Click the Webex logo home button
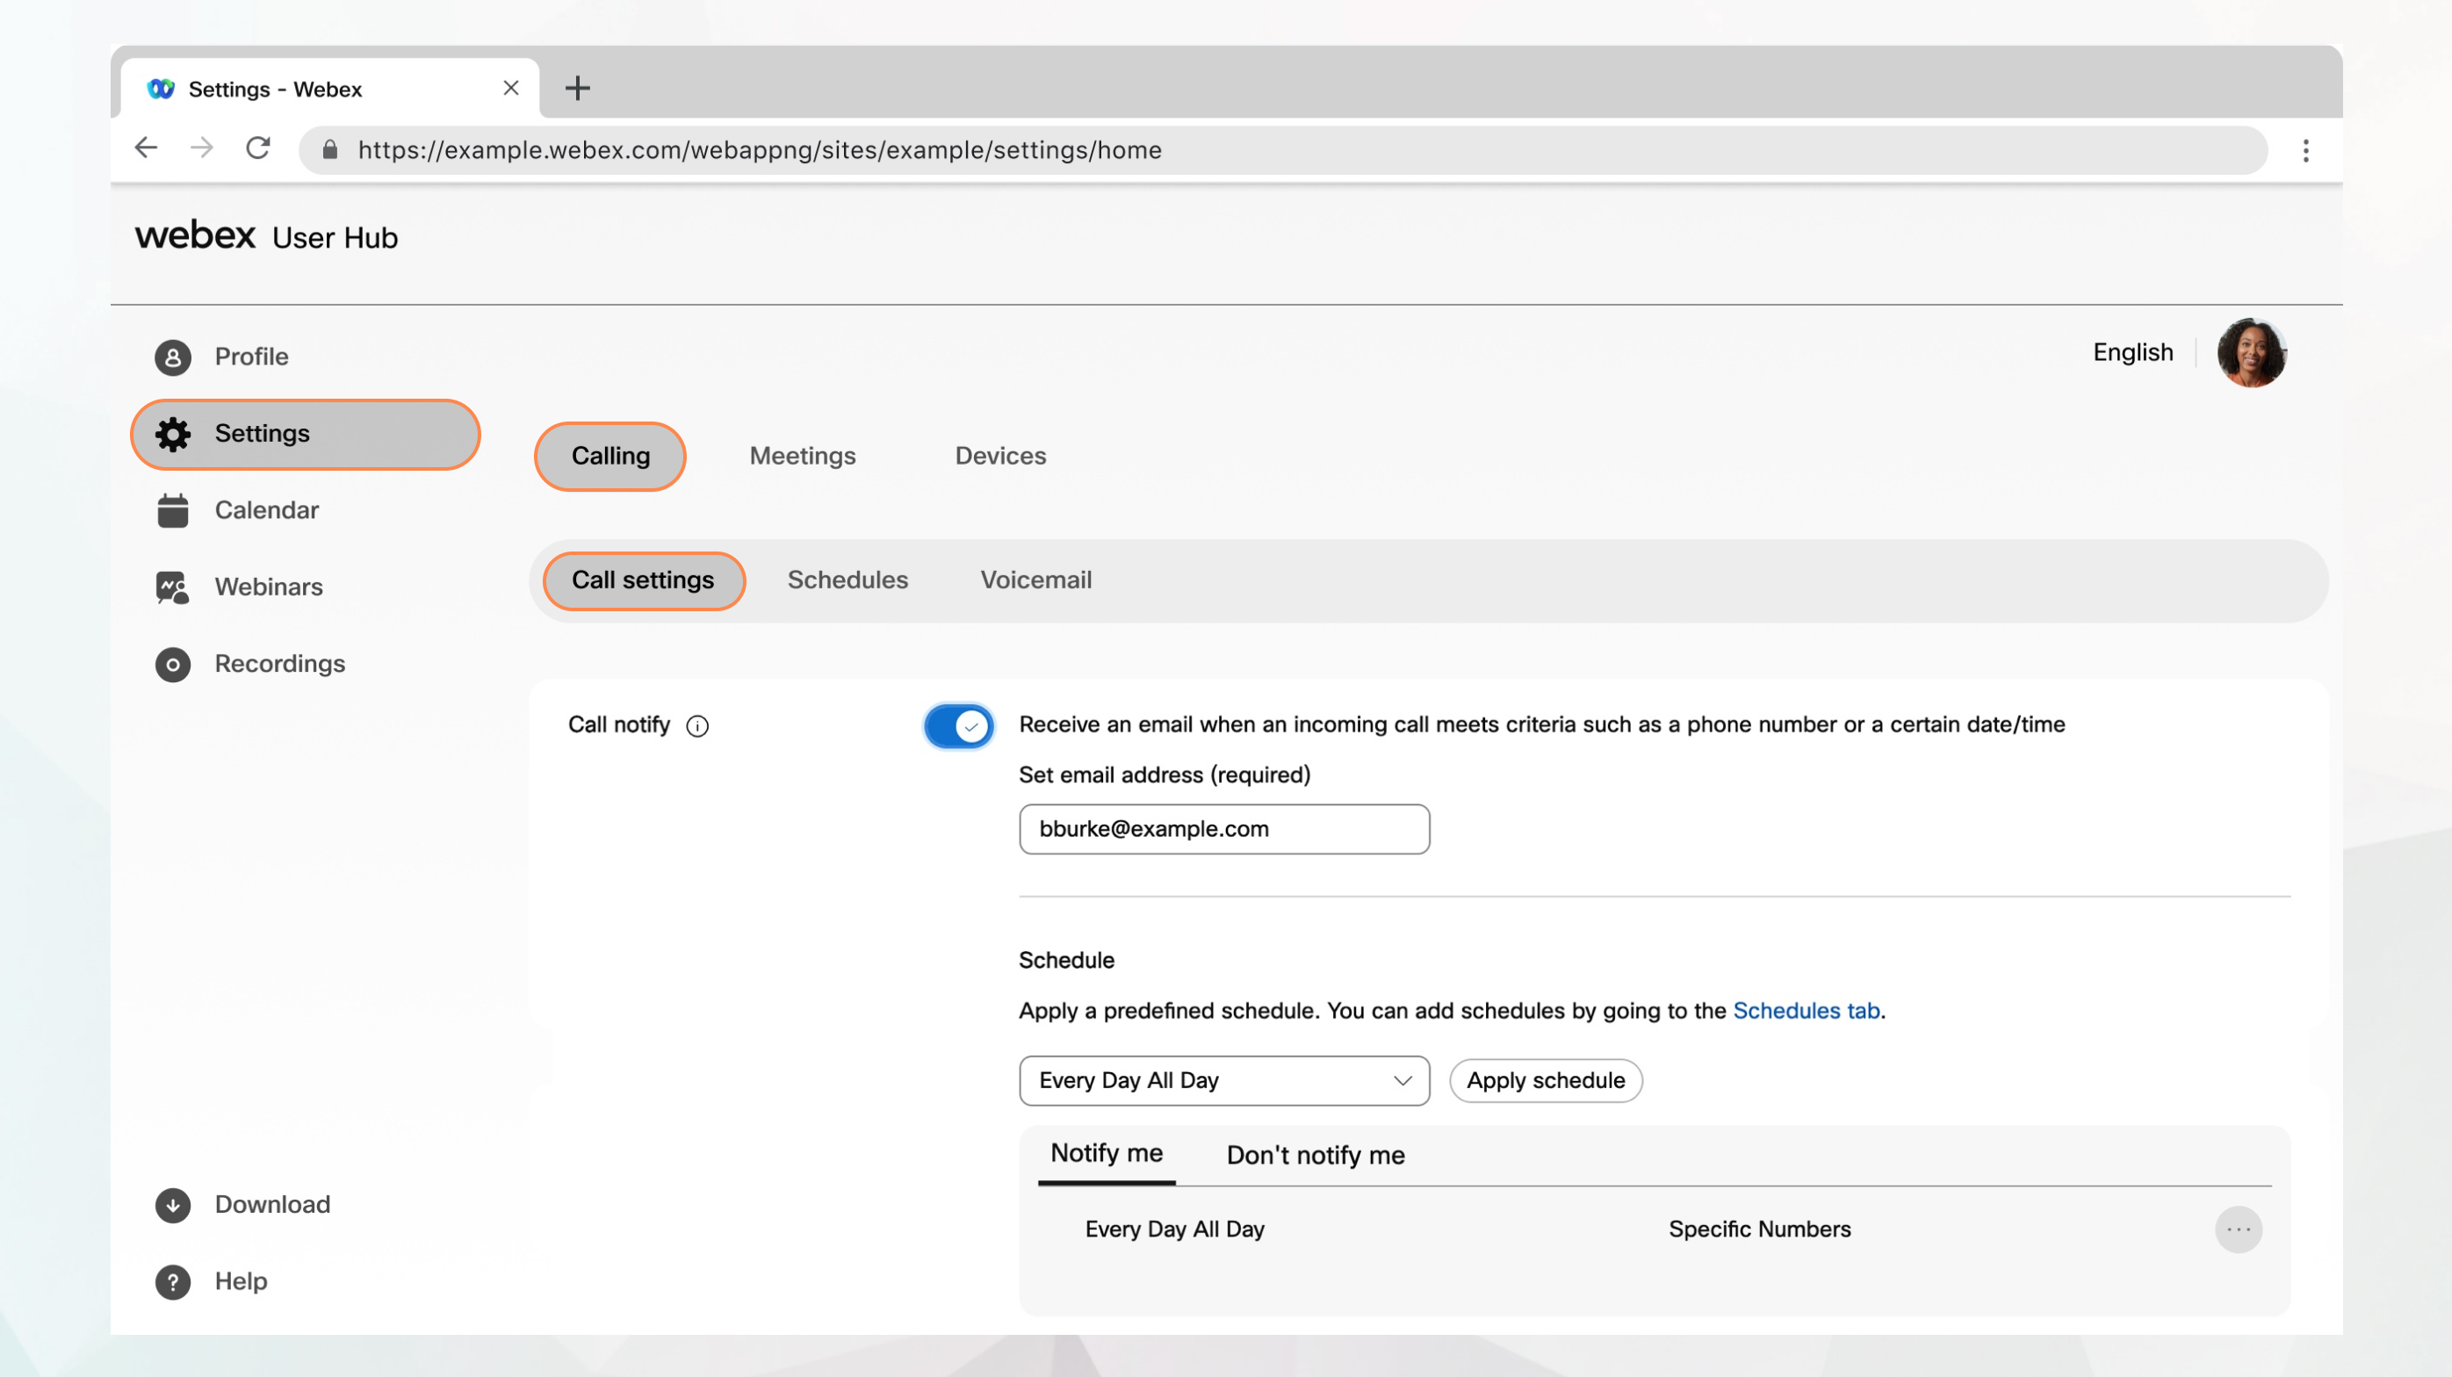This screenshot has width=2452, height=1377. tap(194, 235)
